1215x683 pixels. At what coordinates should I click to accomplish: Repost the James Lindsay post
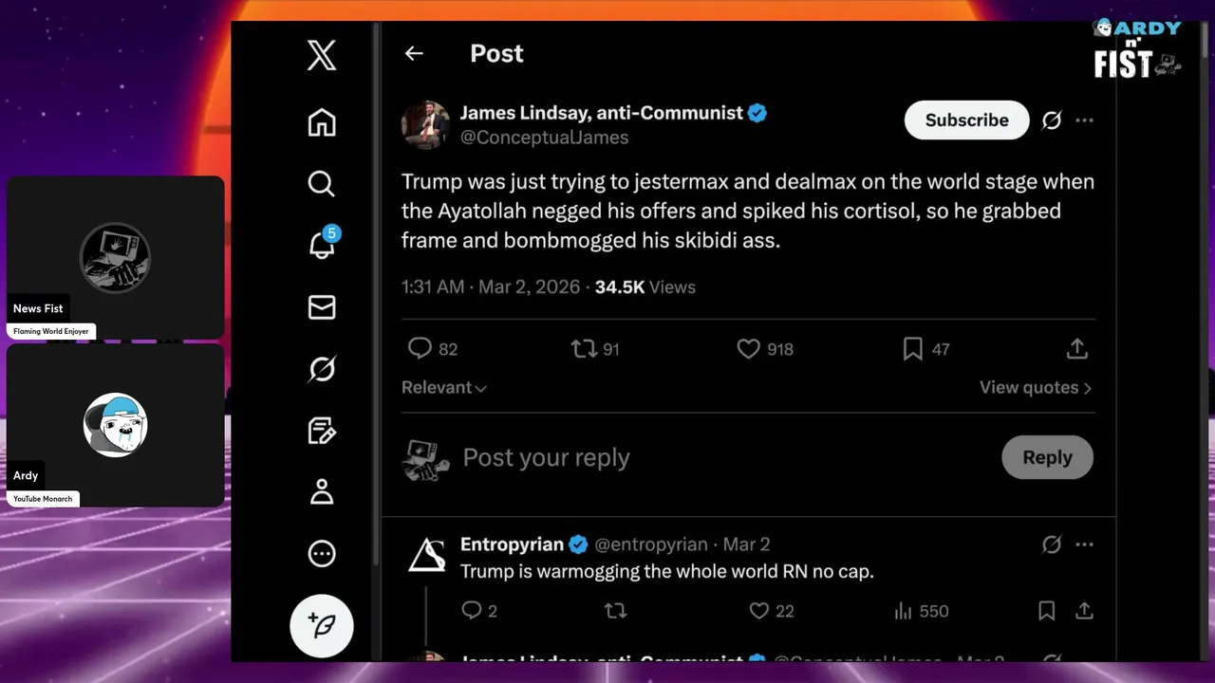point(584,349)
